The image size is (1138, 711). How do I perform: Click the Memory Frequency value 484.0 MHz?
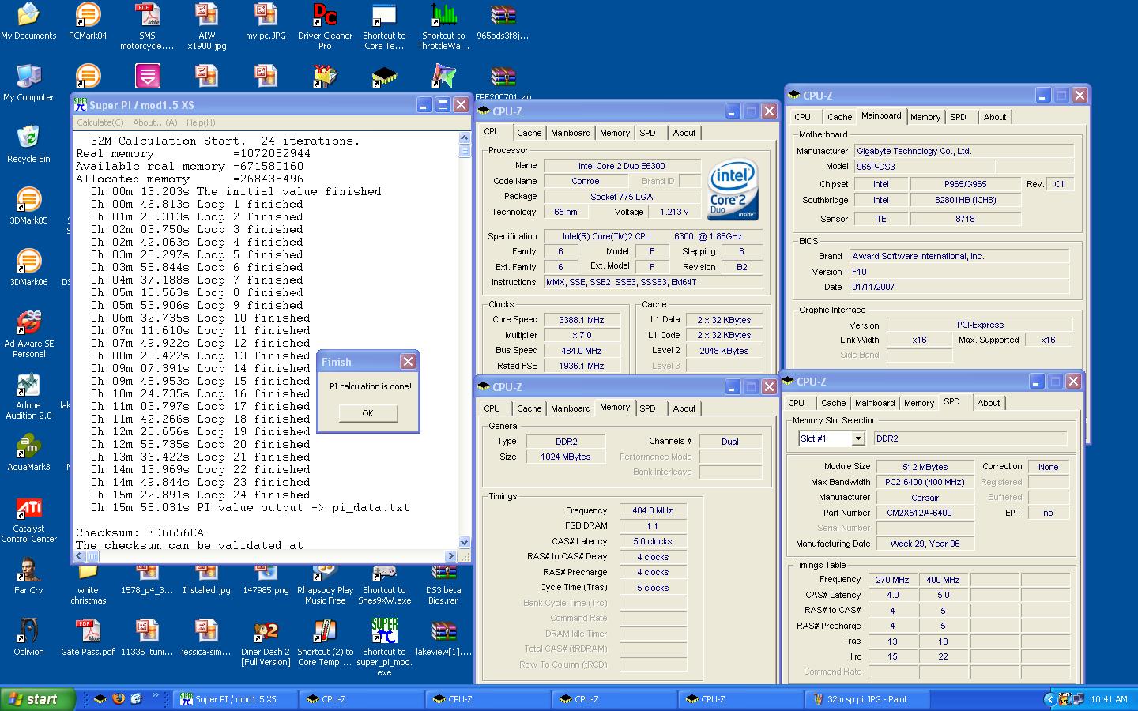653,511
